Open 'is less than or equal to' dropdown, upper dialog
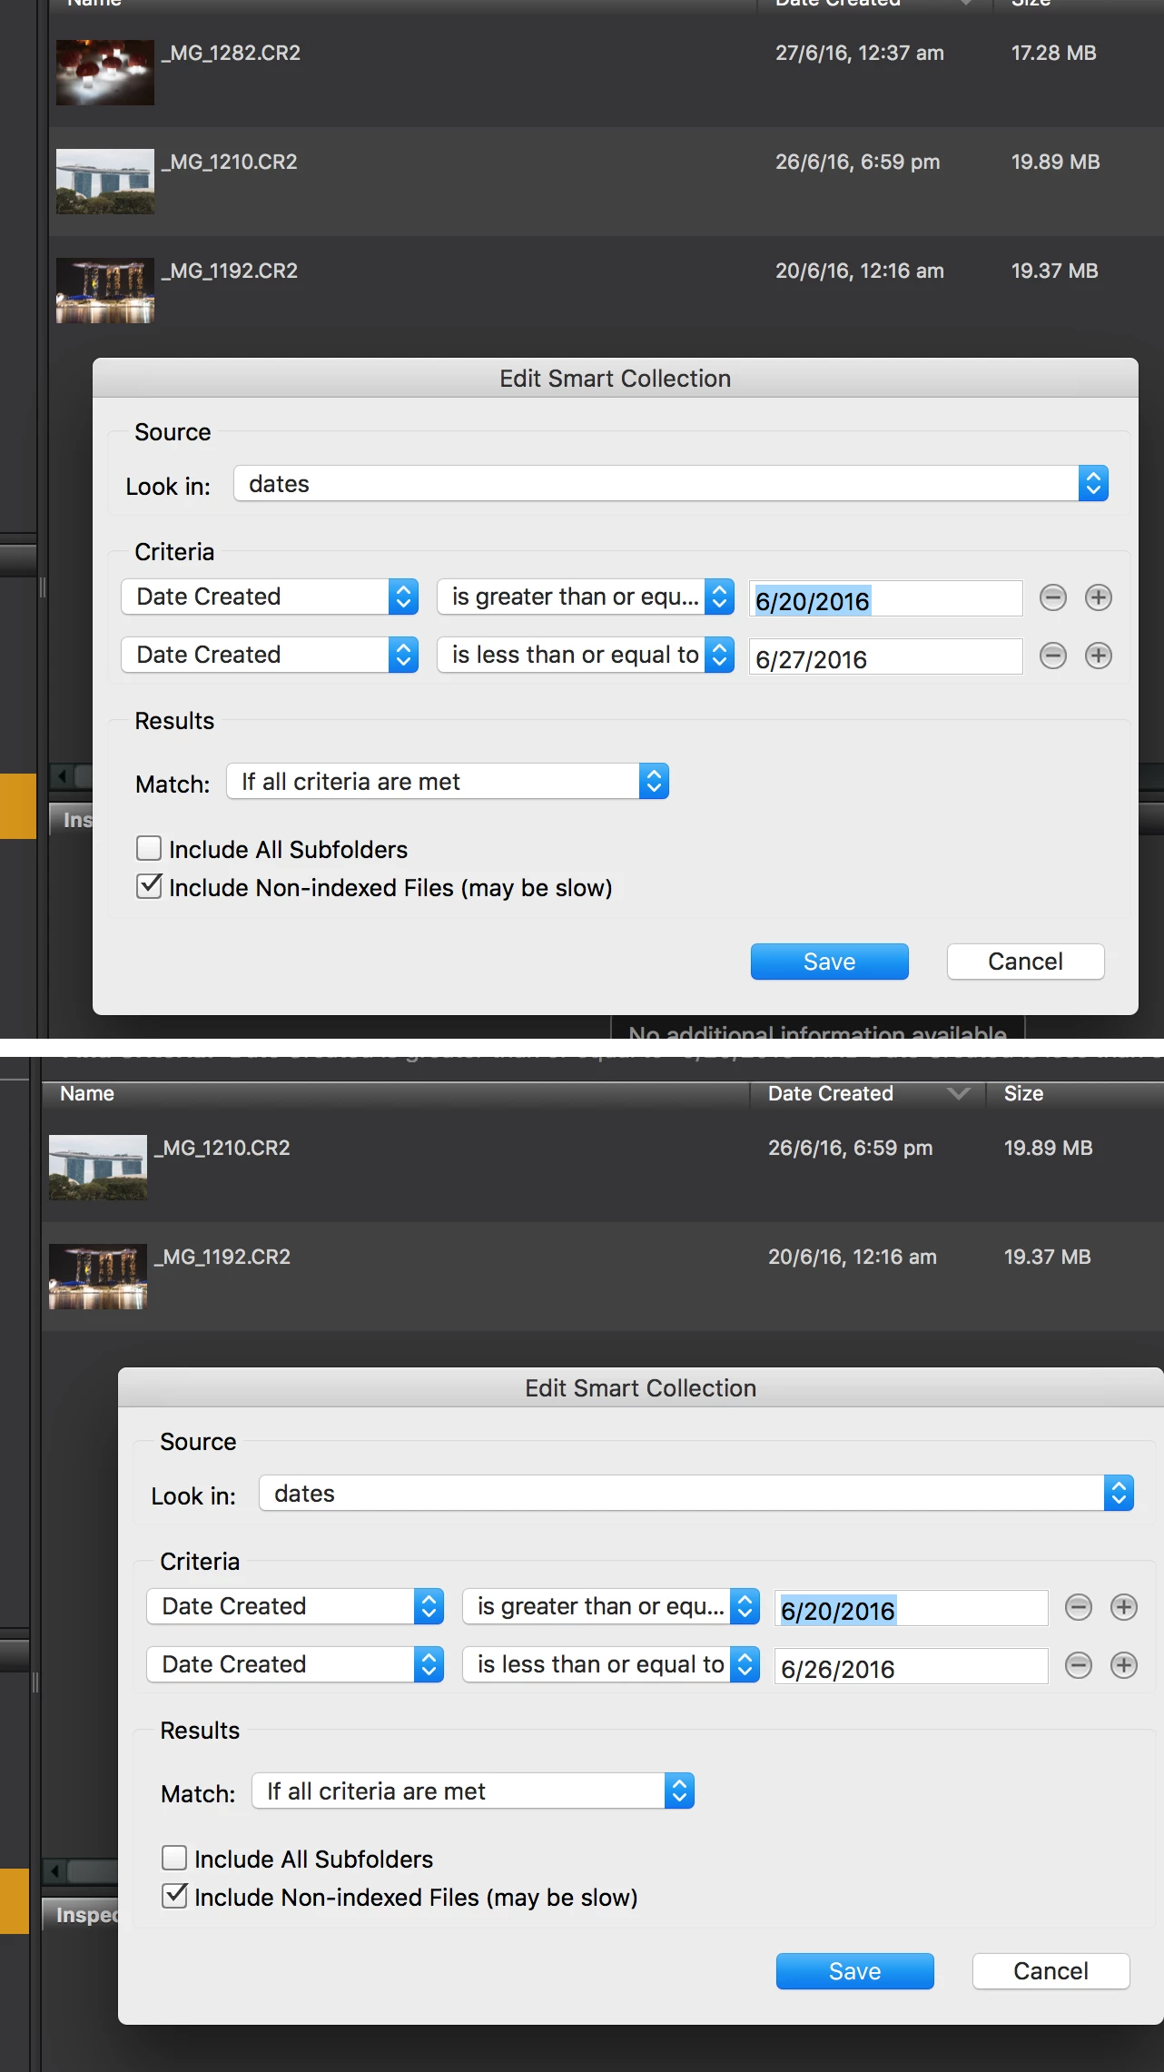The height and width of the screenshot is (2072, 1164). [x=586, y=655]
